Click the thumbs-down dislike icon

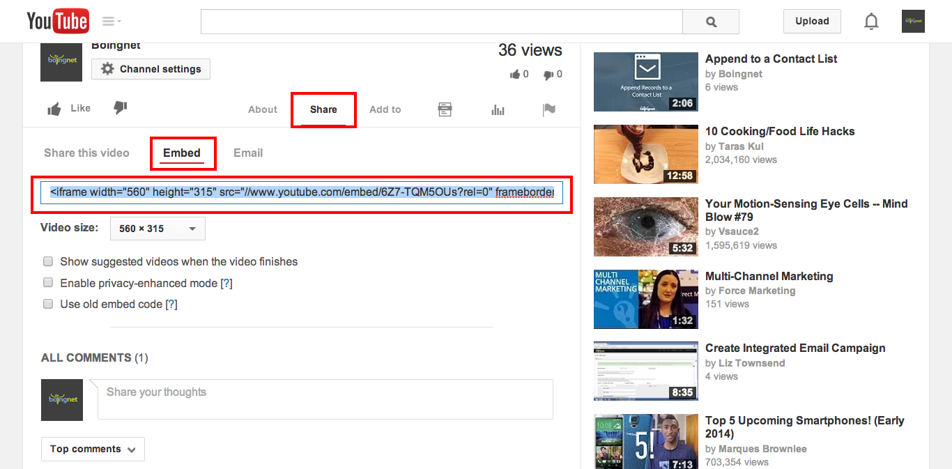pyautogui.click(x=121, y=108)
